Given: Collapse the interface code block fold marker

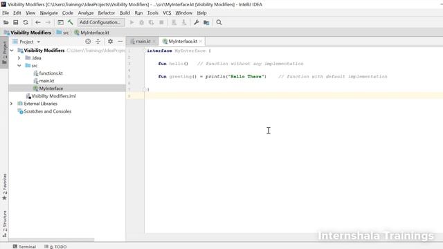Looking at the screenshot, I should pos(145,50).
